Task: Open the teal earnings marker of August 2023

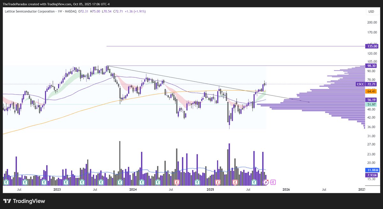Action: [x=101, y=182]
